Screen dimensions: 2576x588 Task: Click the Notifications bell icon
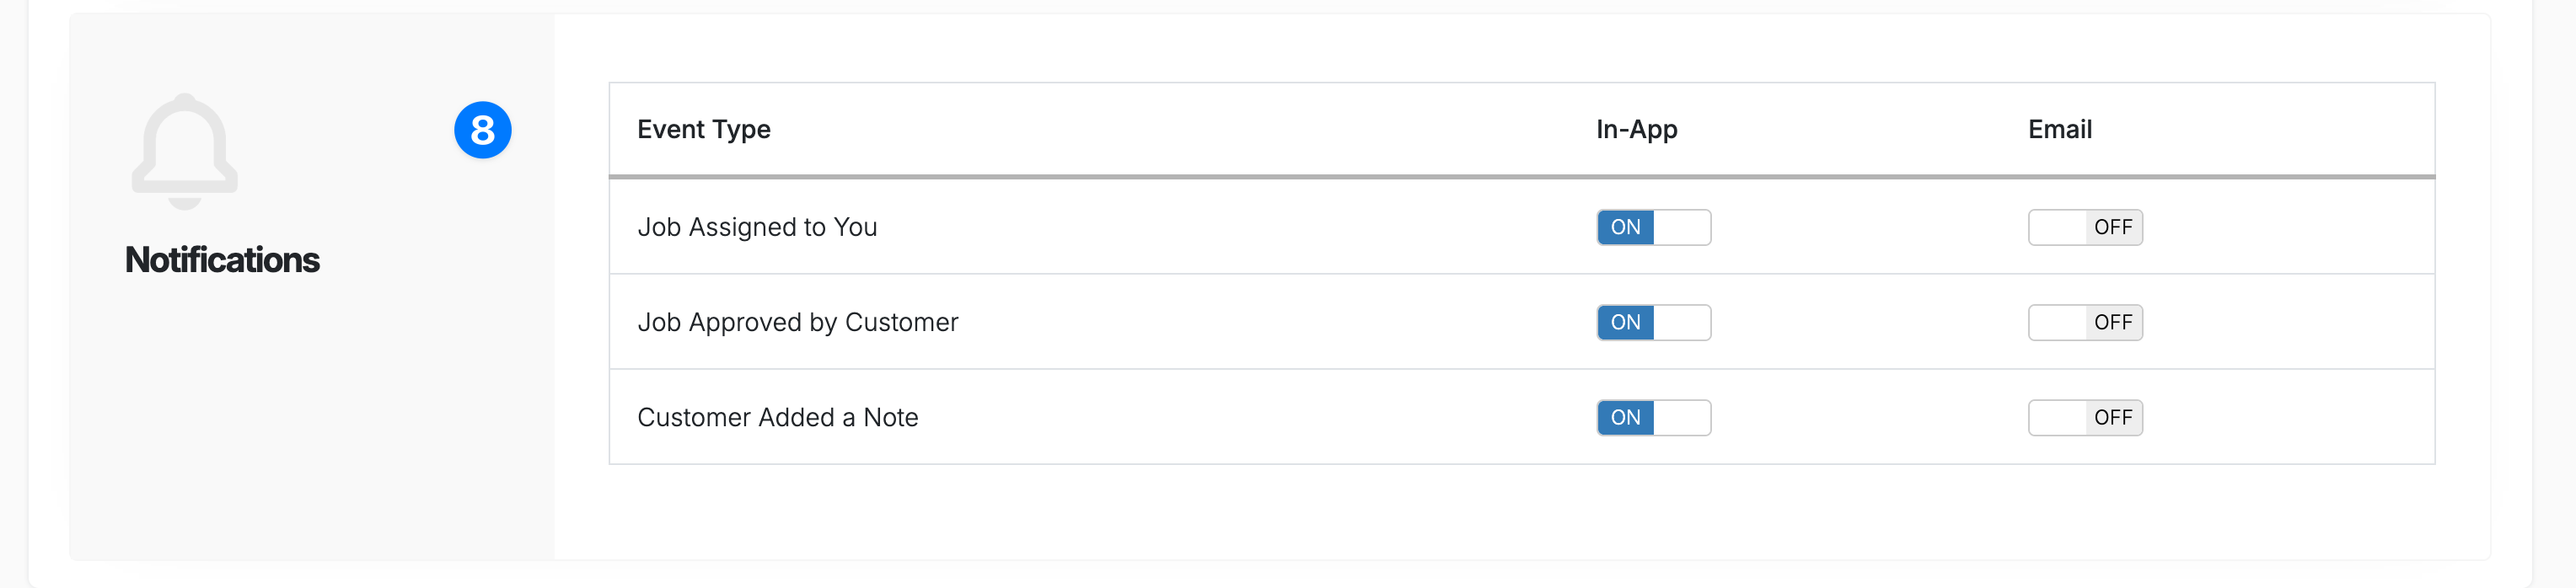pos(184,150)
